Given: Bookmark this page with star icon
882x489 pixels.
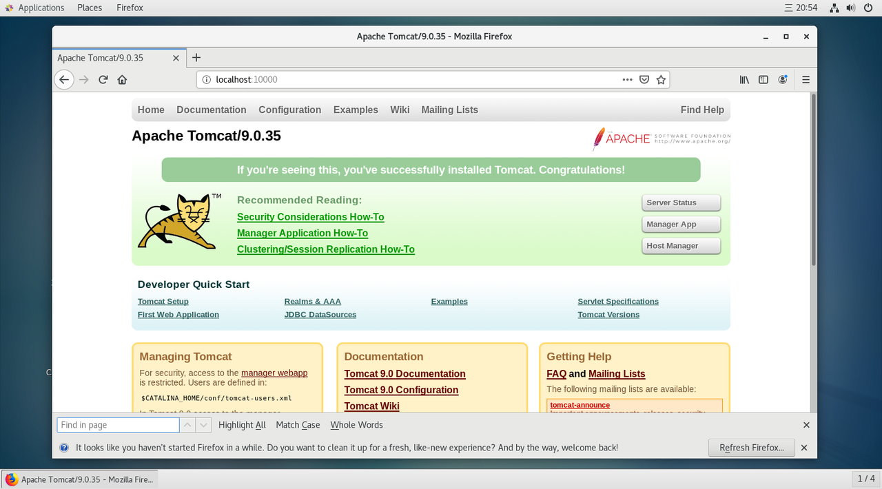Looking at the screenshot, I should [x=661, y=80].
